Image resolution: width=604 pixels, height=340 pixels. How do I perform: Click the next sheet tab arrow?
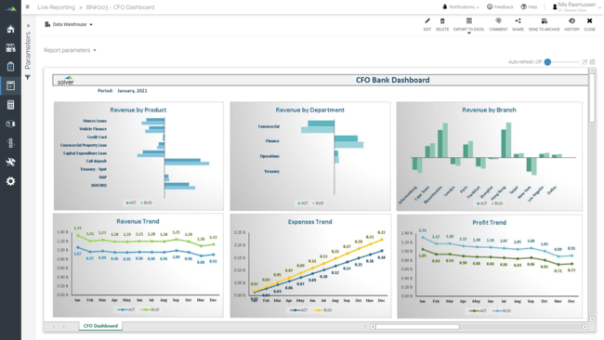coord(63,326)
